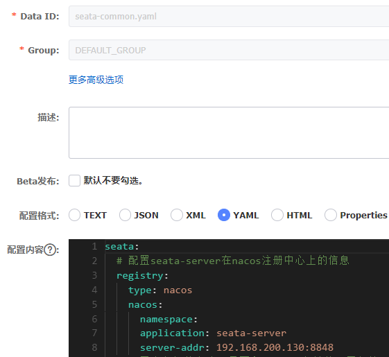389x357 pixels.
Task: Click the Data ID input field
Action: (229, 17)
